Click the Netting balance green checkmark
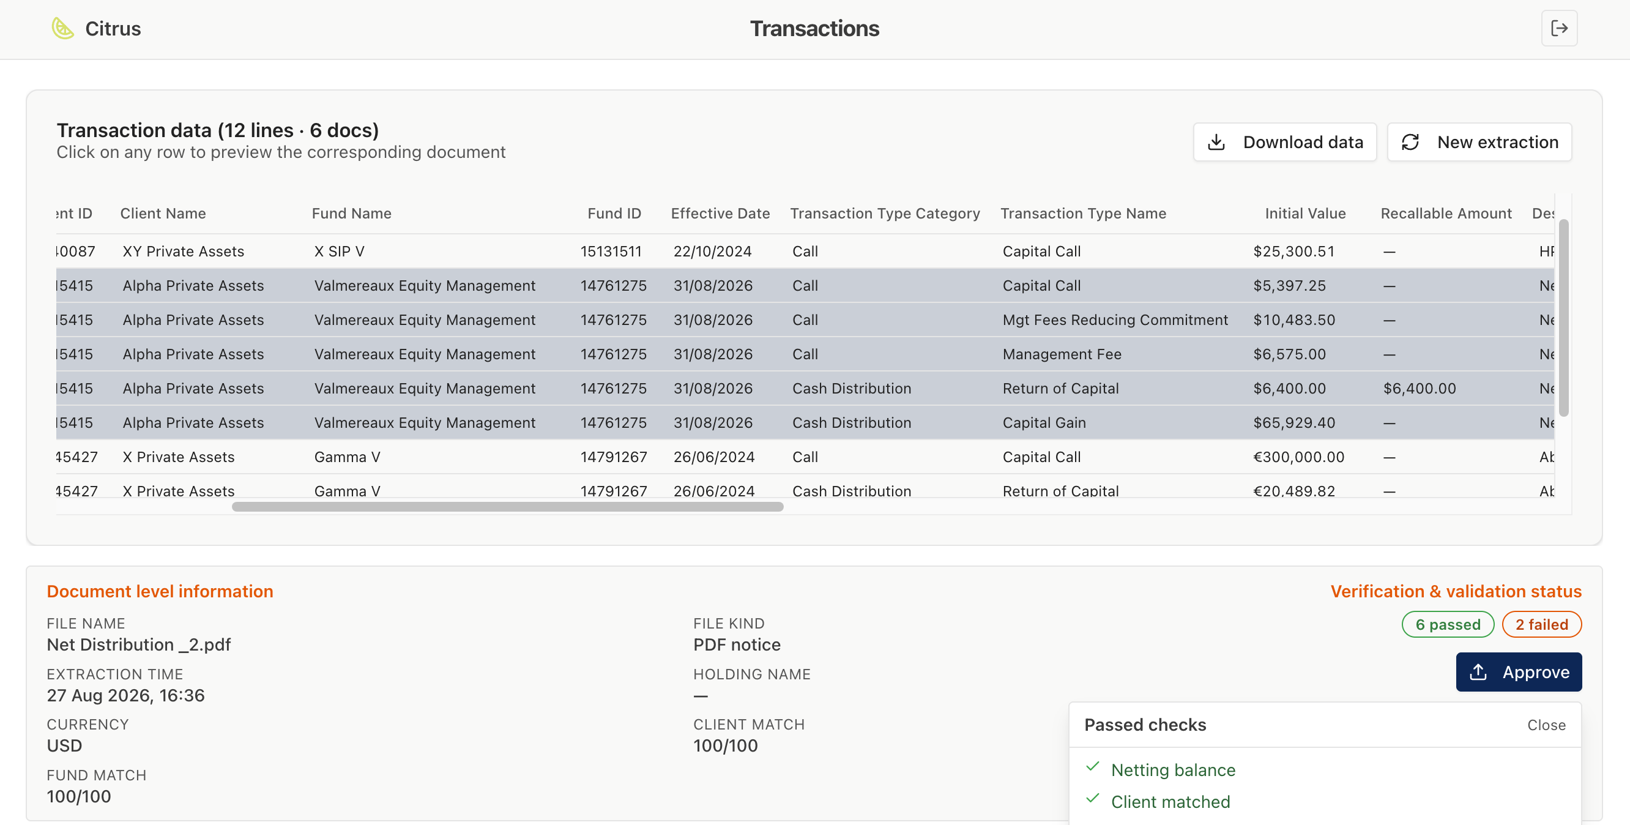This screenshot has width=1630, height=825. tap(1093, 767)
